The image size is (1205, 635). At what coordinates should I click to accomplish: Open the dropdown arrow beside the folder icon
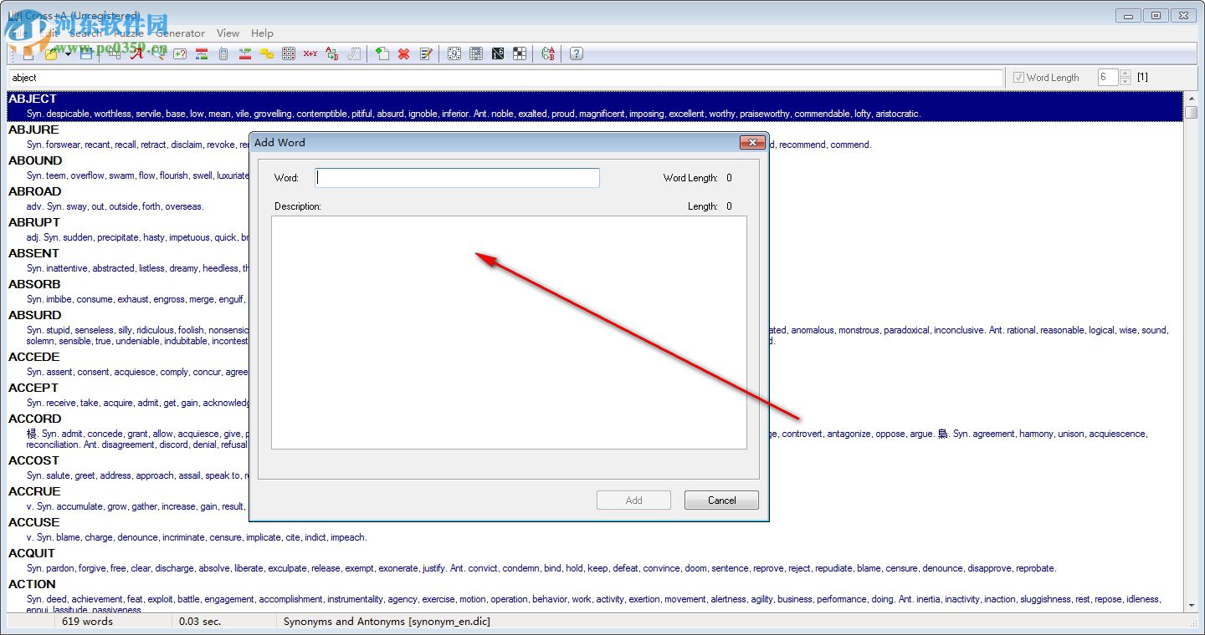67,53
